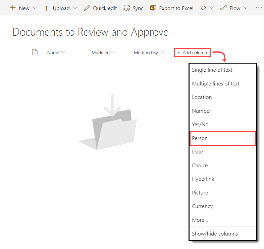The height and width of the screenshot is (249, 264).
Task: Click the Flow icon in toolbar
Action: pyautogui.click(x=223, y=8)
